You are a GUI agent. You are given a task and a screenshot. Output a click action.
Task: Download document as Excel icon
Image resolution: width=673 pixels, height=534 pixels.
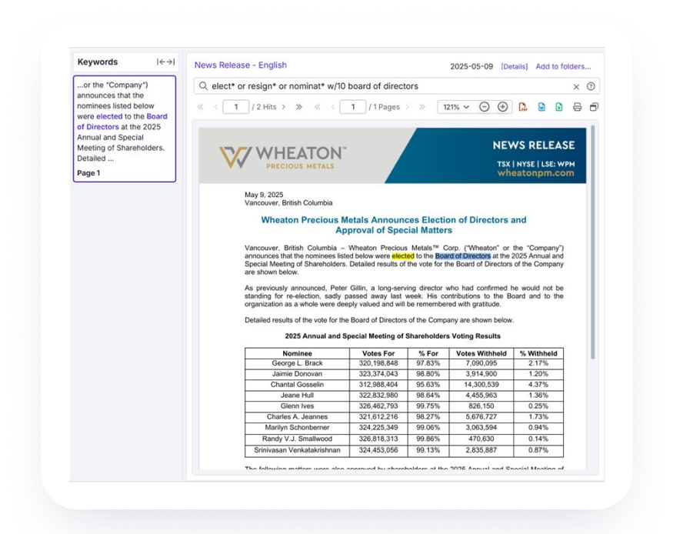pos(559,107)
